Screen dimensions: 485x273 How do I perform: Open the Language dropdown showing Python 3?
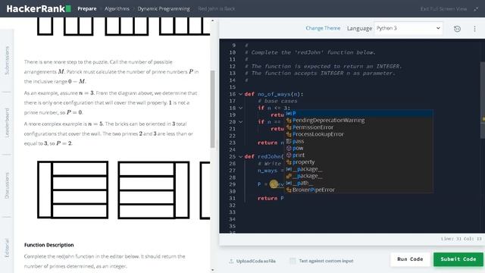408,28
